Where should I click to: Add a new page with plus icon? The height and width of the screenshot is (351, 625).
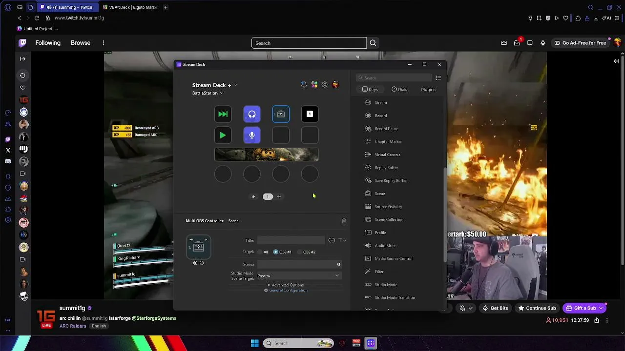click(279, 196)
